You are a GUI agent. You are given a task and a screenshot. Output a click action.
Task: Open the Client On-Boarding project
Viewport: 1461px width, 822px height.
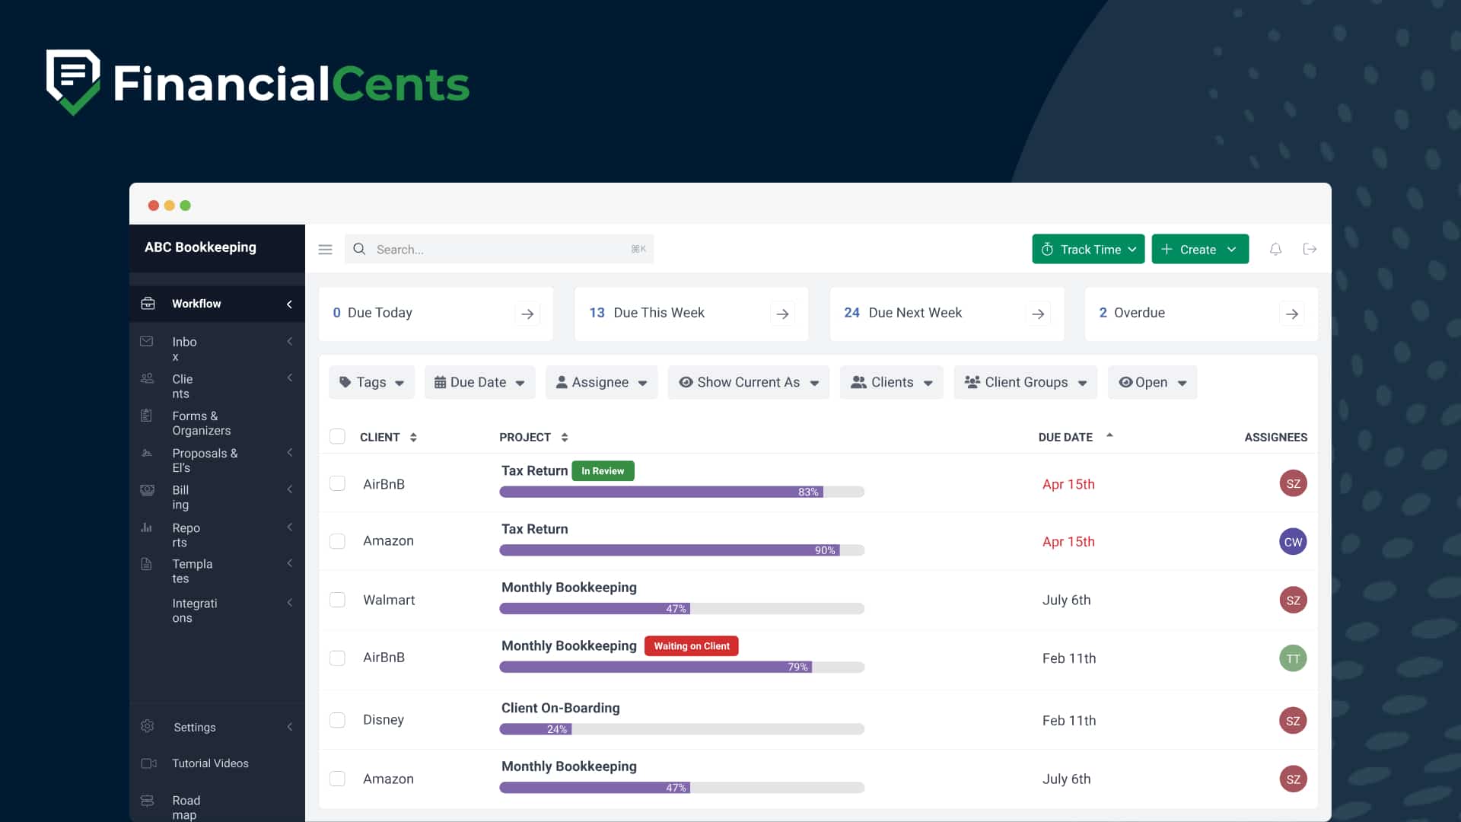point(560,708)
